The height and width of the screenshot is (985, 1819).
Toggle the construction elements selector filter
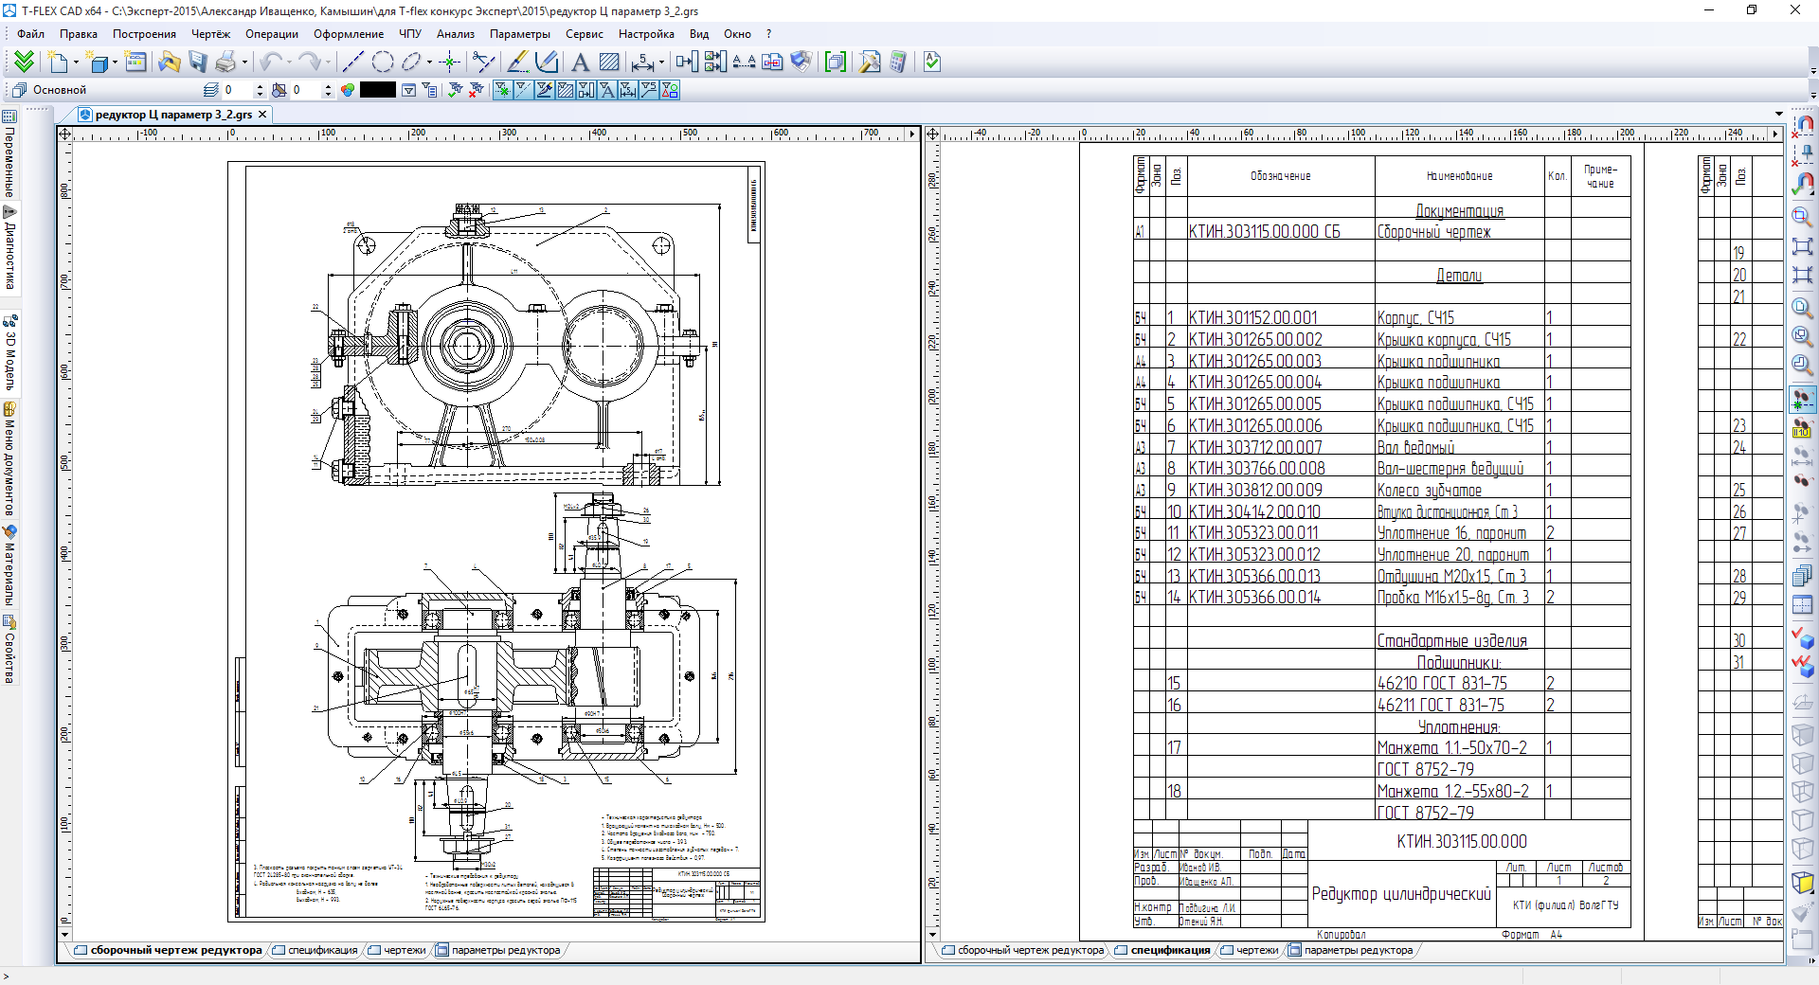(501, 90)
